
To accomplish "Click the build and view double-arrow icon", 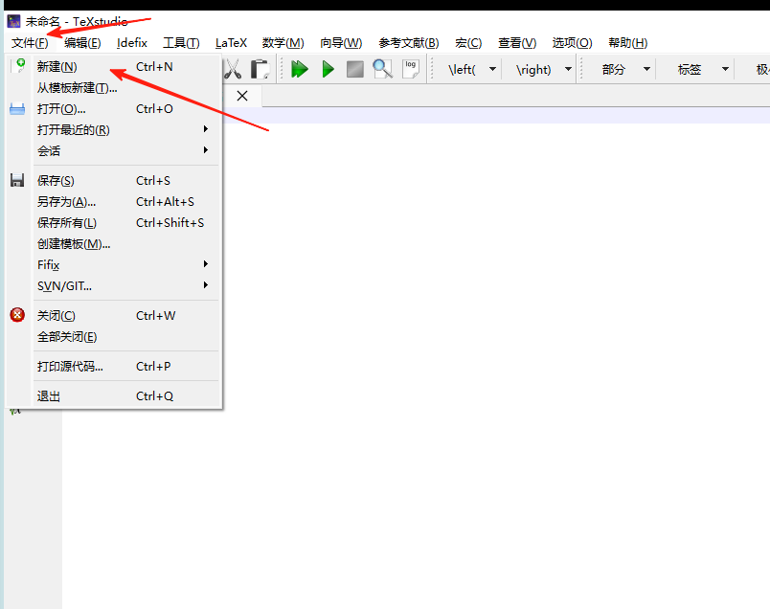I will click(x=300, y=69).
